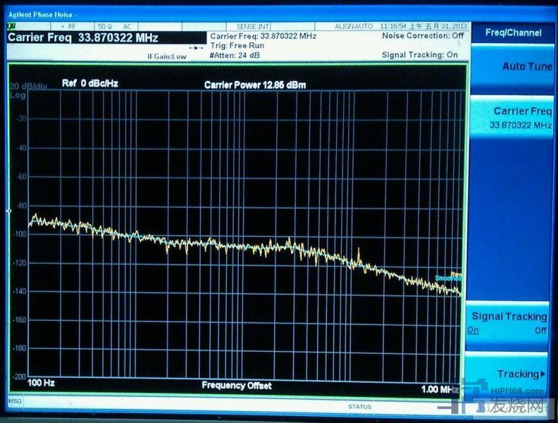Viewport: 558px width, 423px height.
Task: Click the Trig: Free Run setting
Action: click(237, 45)
